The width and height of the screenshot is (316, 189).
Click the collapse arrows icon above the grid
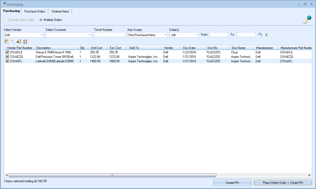point(25,42)
